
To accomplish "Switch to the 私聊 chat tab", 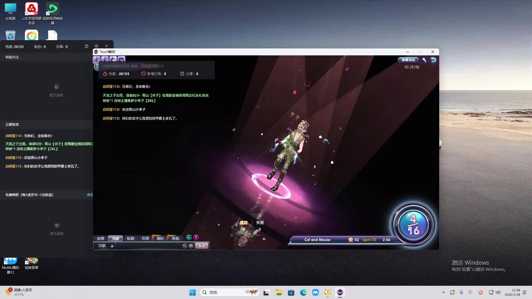I will point(130,238).
